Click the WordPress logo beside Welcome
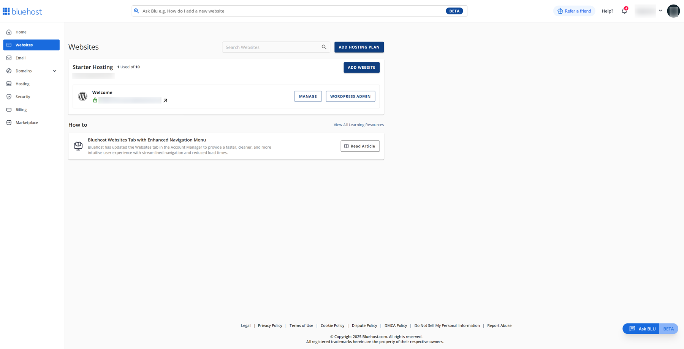 82,96
